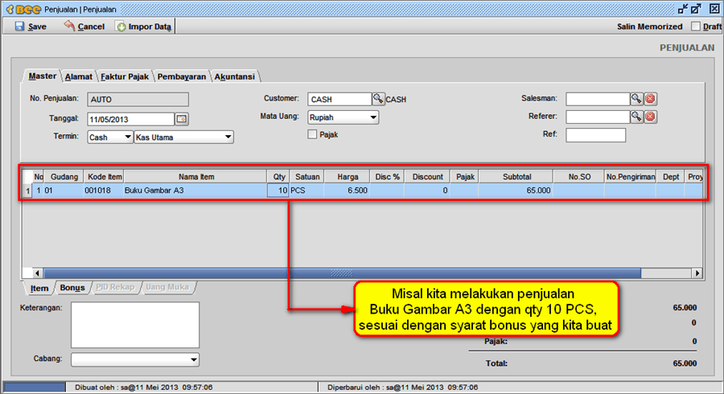Select the Item bottom tab
This screenshot has height=394, width=724.
coord(39,288)
